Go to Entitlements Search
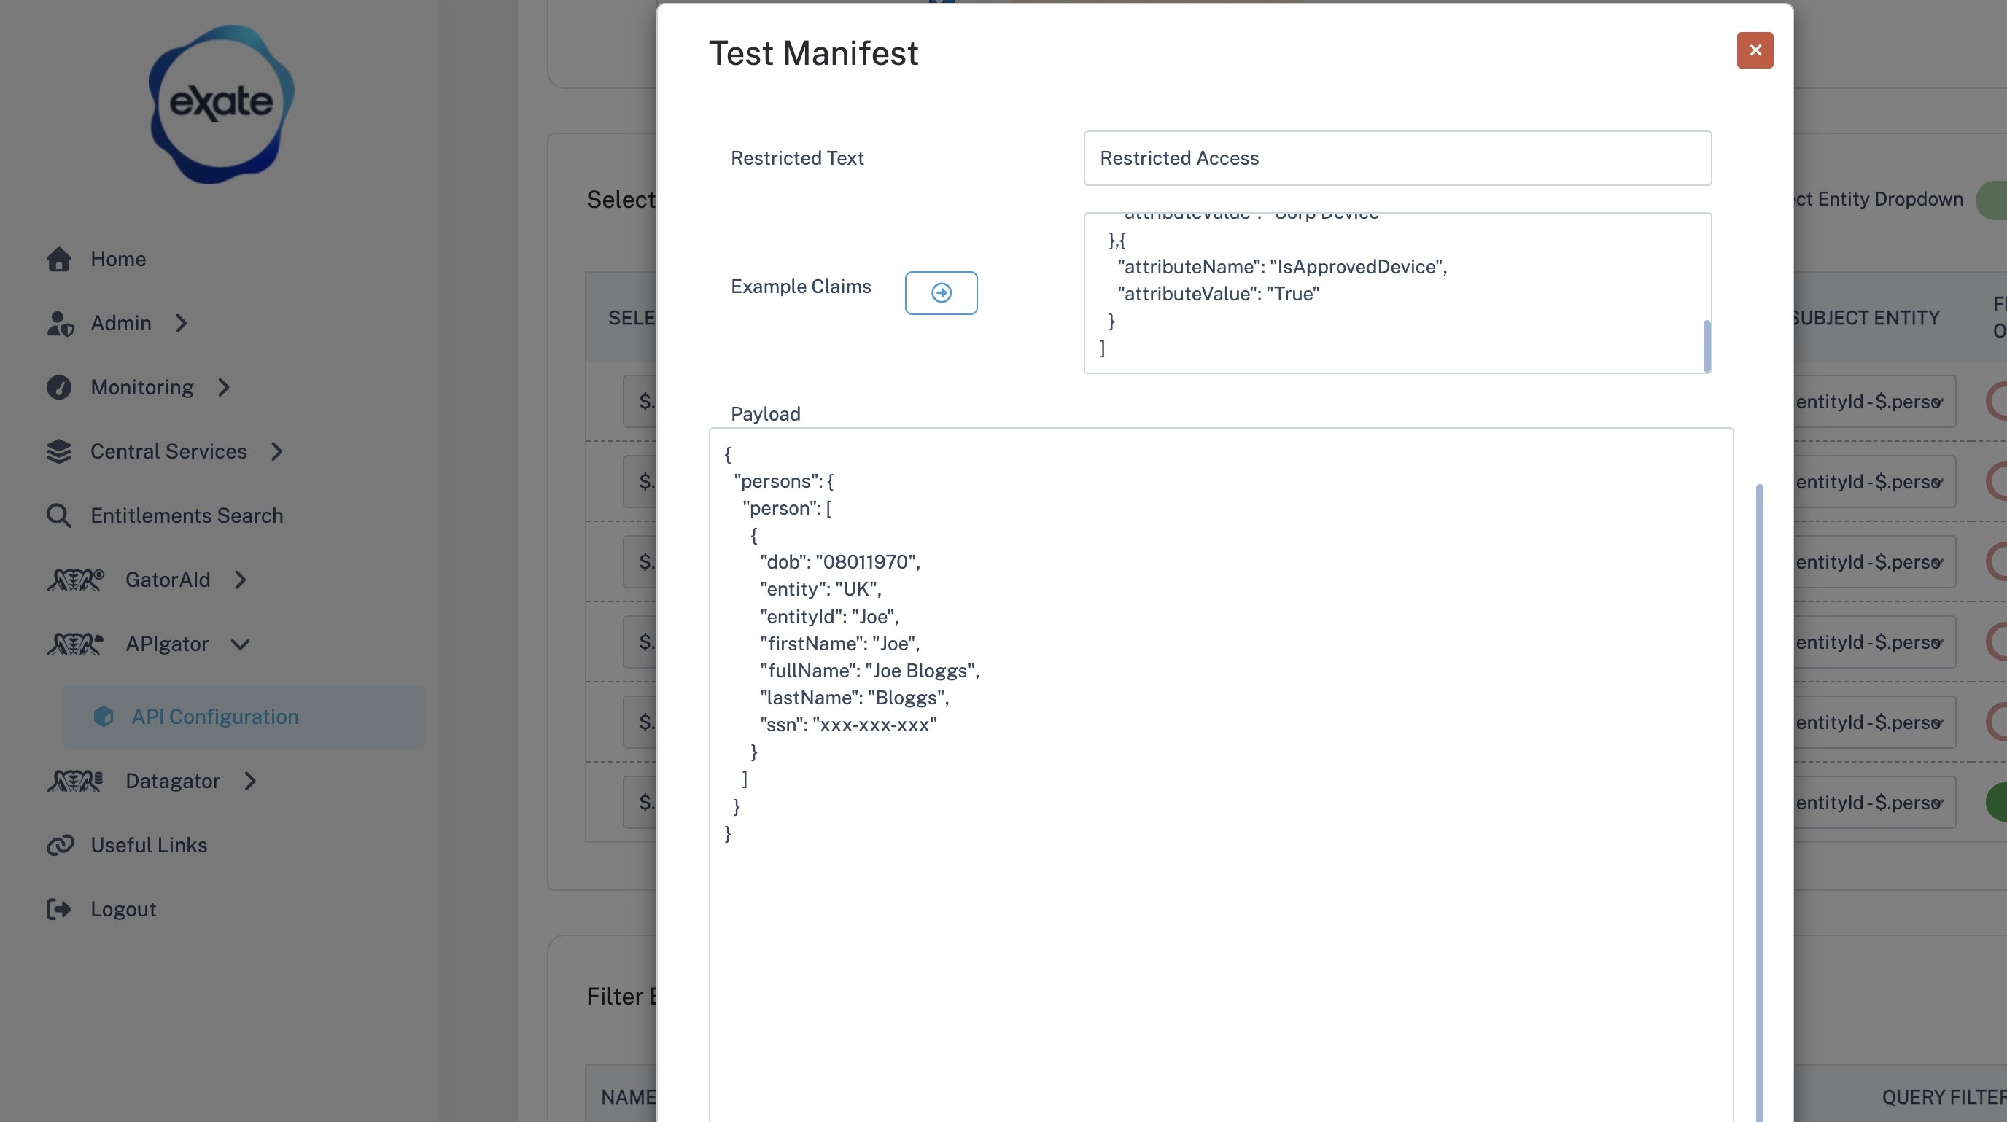Screen dimensions: 2007x1122 click(187, 515)
